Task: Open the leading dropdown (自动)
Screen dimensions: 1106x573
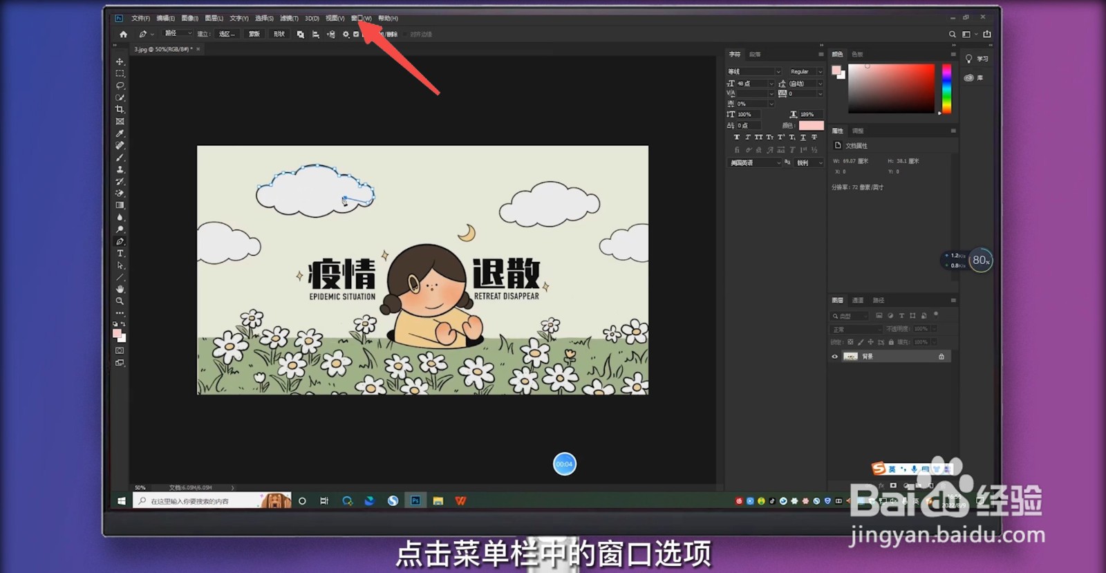Action: coord(805,84)
